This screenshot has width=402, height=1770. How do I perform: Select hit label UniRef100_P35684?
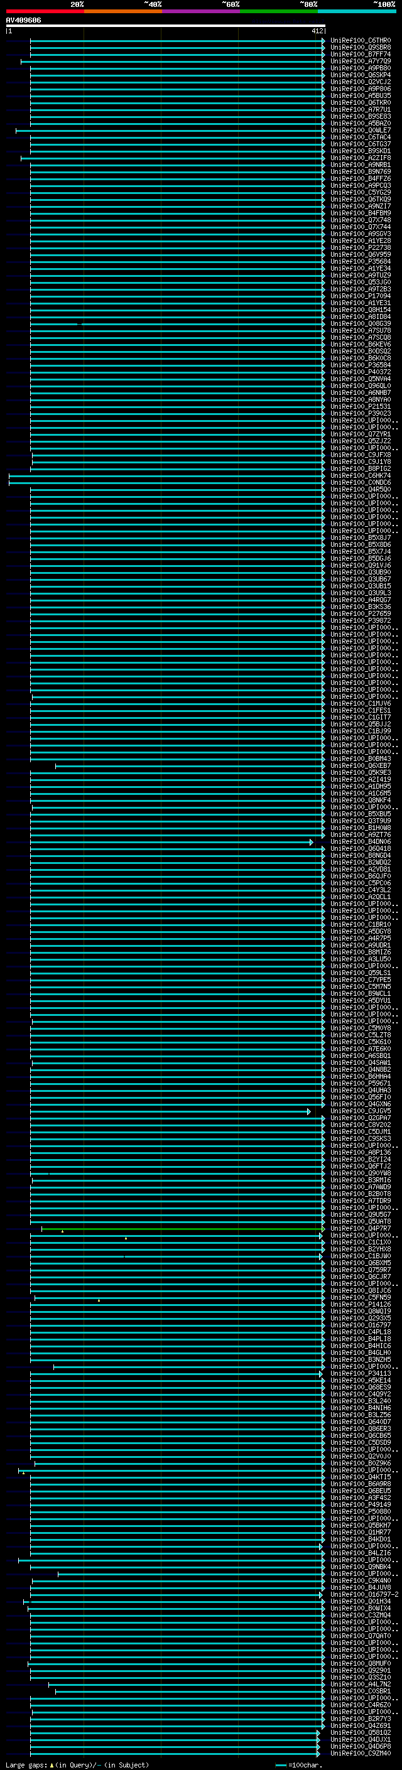[361, 261]
